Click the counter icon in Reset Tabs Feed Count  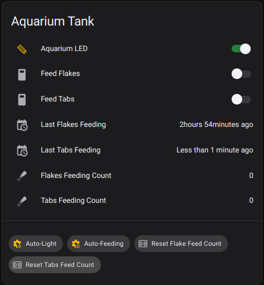click(x=17, y=265)
